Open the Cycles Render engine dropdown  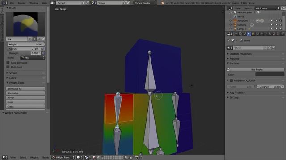[145, 3]
